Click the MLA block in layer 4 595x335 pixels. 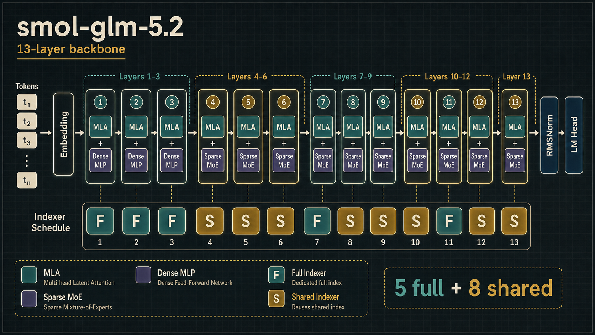click(213, 127)
